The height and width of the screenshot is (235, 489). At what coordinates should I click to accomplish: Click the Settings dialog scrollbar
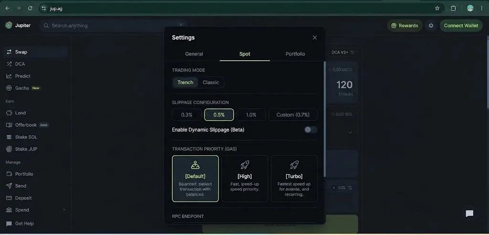[325, 118]
